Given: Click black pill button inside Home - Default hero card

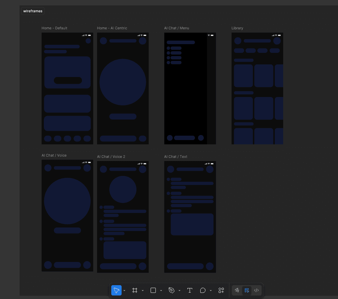Looking at the screenshot, I should point(68,80).
